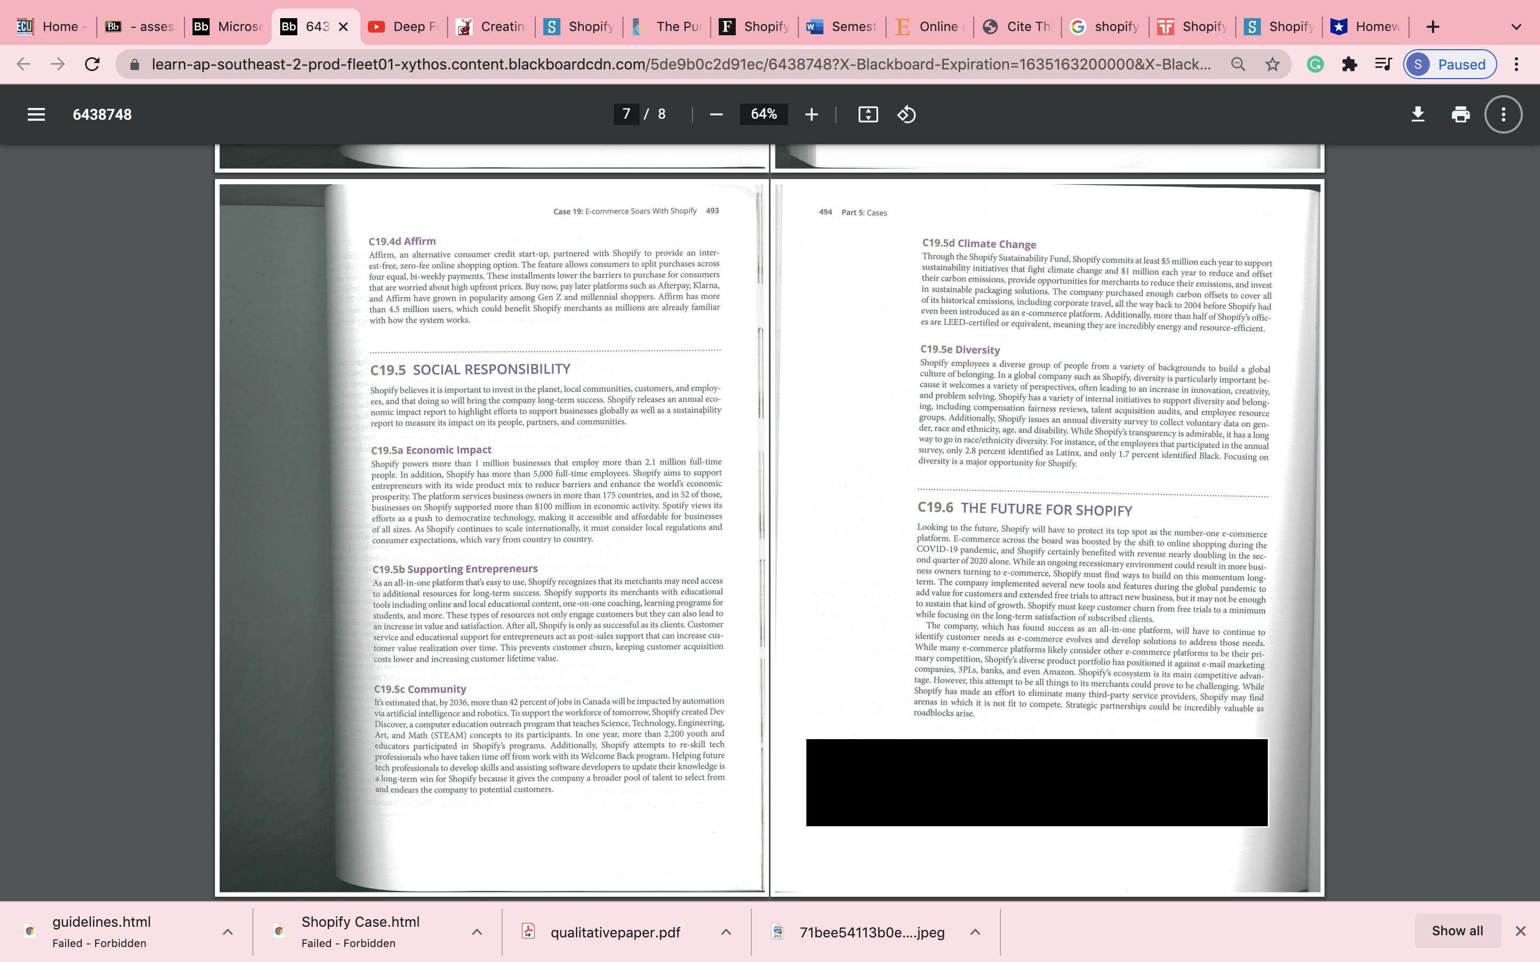Viewport: 1540px width, 962px height.
Task: Click the C19.6 The Future for Shopify heading
Action: coord(1025,508)
